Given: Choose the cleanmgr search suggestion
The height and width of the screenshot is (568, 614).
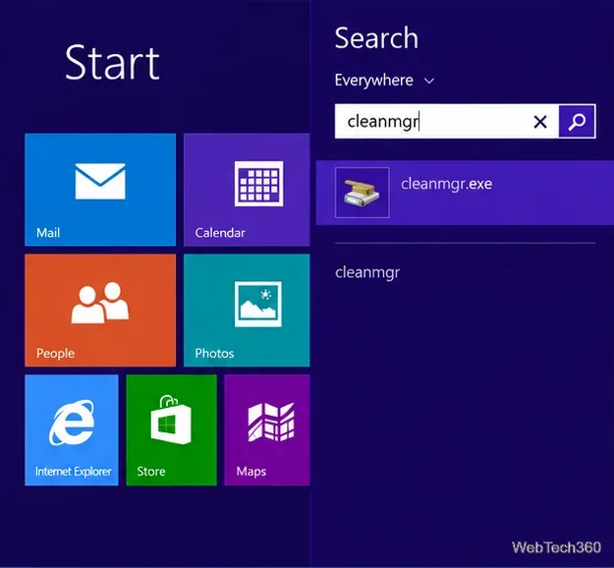Looking at the screenshot, I should (x=367, y=272).
